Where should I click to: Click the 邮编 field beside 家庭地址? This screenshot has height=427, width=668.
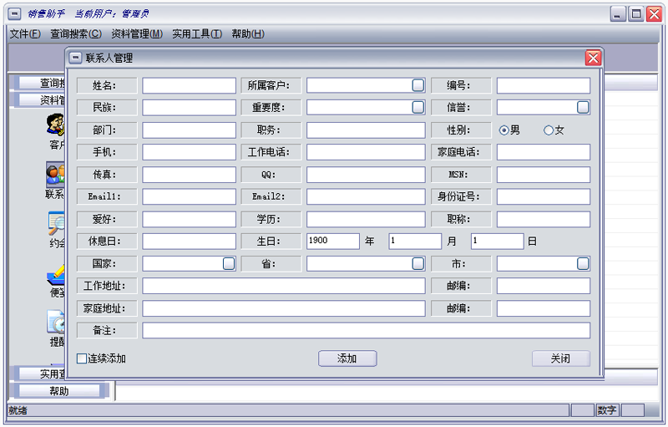click(x=544, y=308)
